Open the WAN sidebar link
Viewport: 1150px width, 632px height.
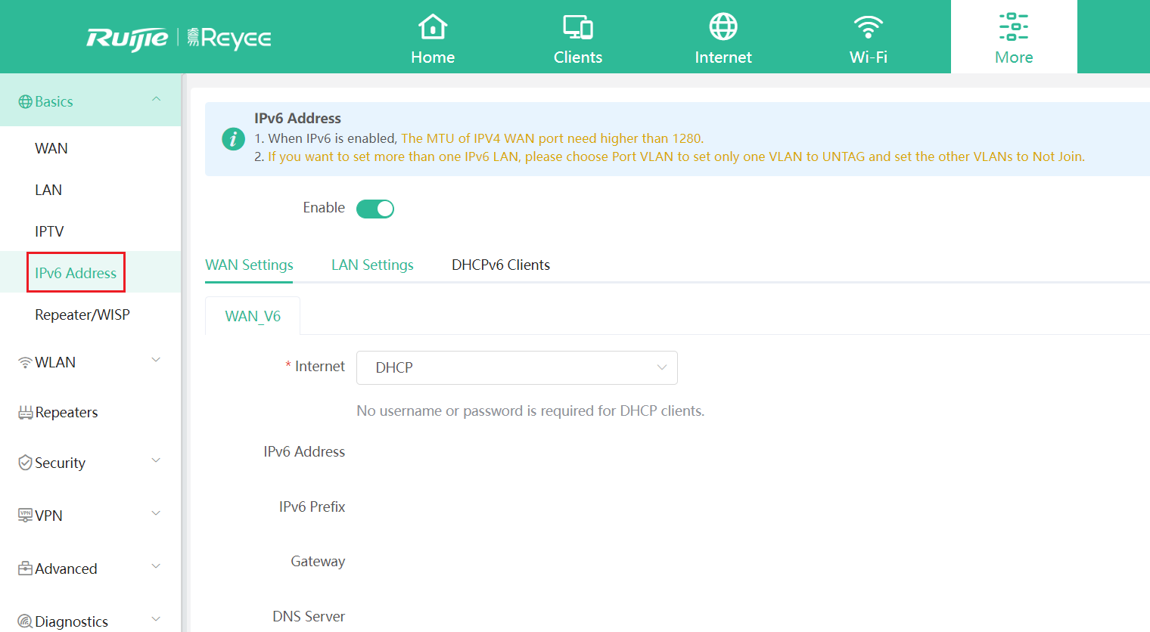click(x=51, y=149)
